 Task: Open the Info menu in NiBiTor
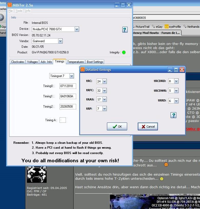[x=28, y=11]
